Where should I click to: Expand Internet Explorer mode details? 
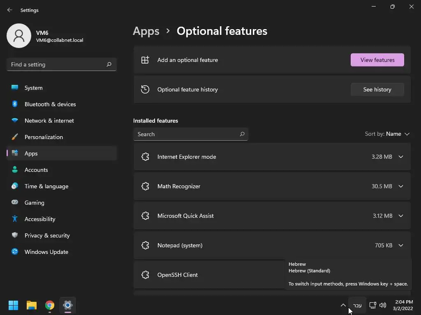[x=401, y=157]
